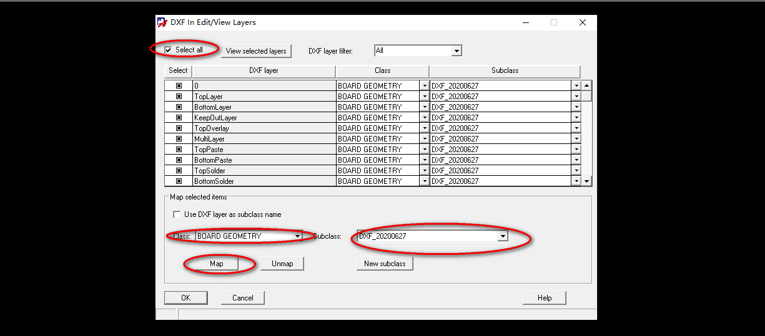Open Subclass dropdown for TopLayer row
This screenshot has height=336, width=765.
576,97
